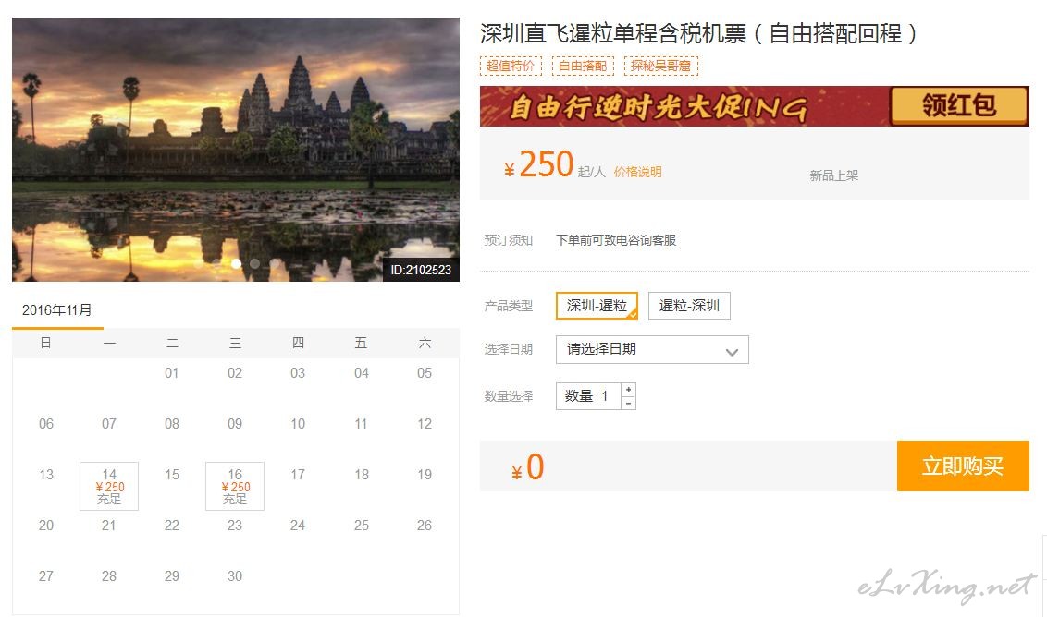Click the 数量选择 label
This screenshot has width=1047, height=617.
pos(508,396)
